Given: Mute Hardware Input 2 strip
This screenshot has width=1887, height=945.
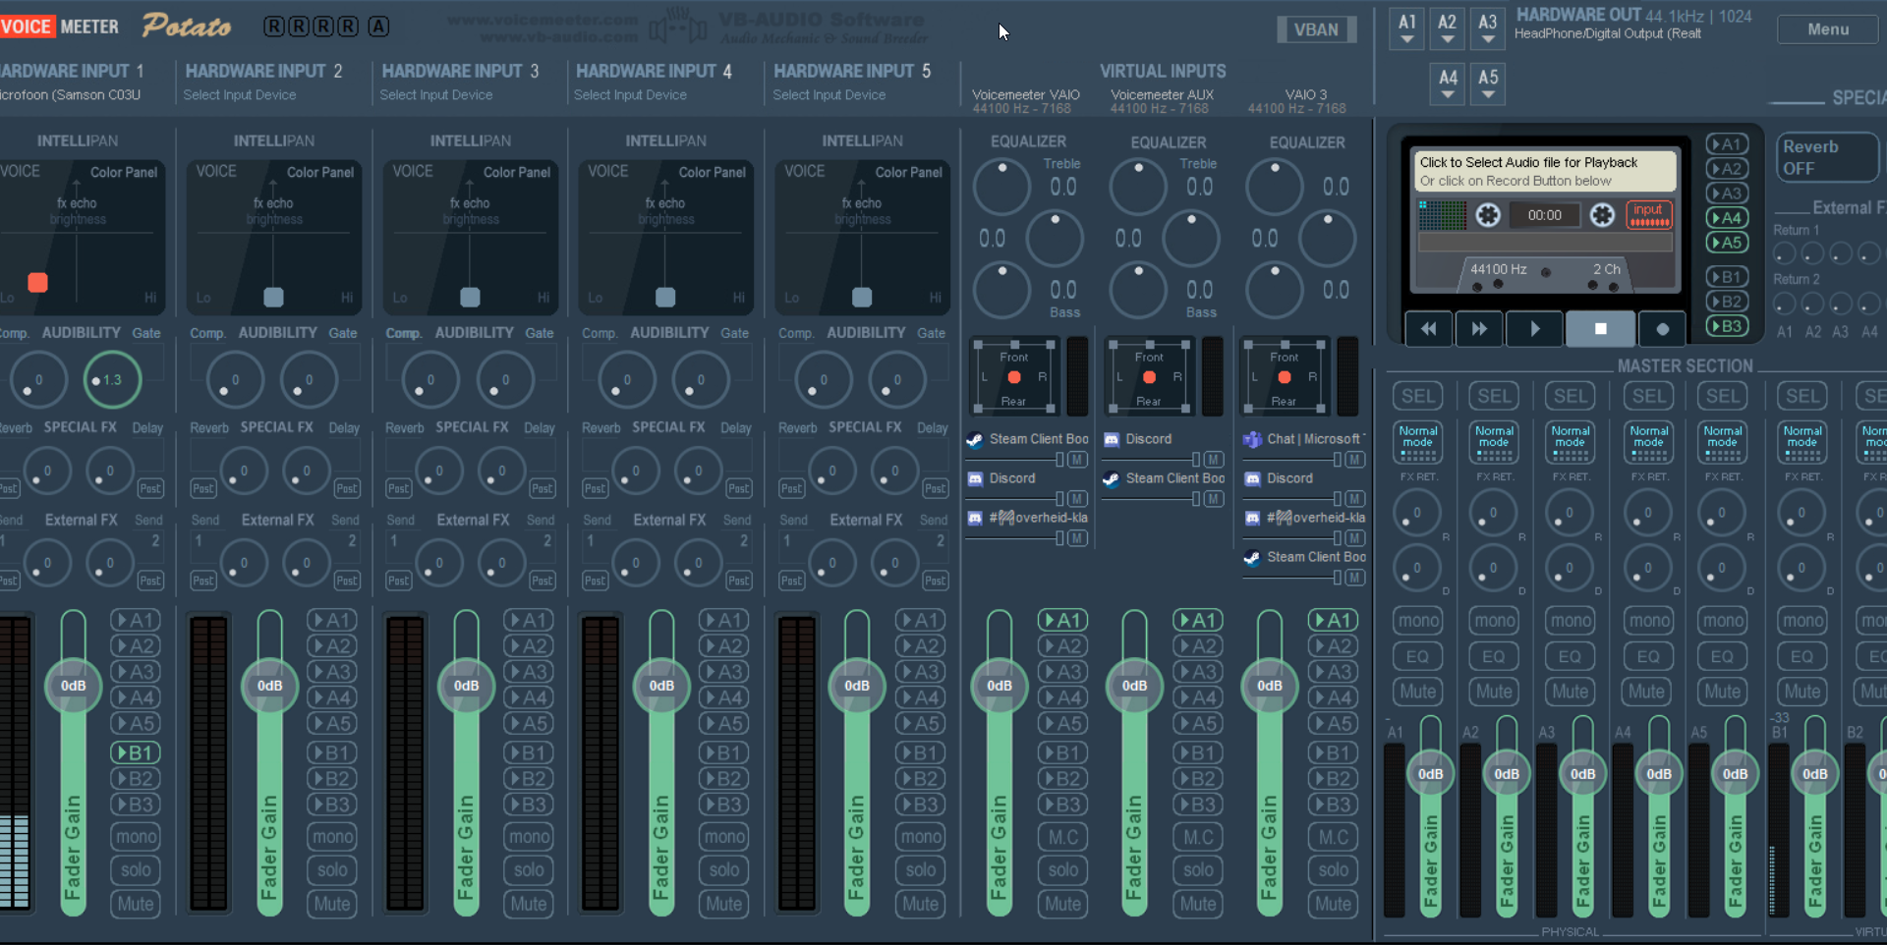Looking at the screenshot, I should tap(331, 904).
